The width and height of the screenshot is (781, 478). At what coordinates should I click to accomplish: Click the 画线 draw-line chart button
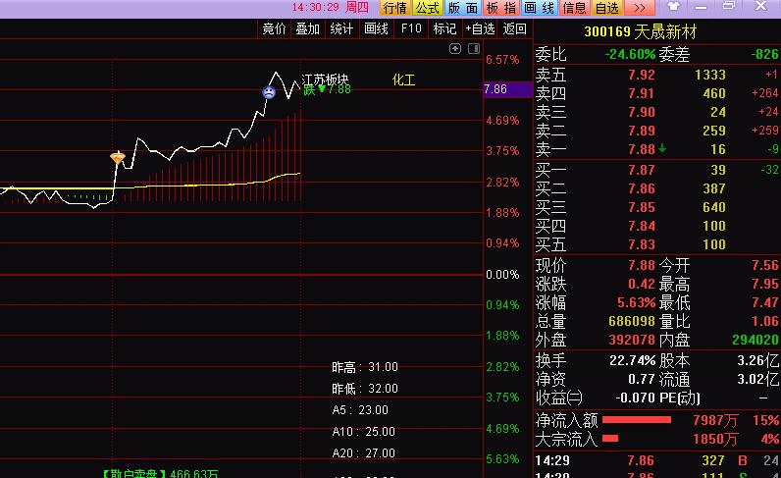376,28
